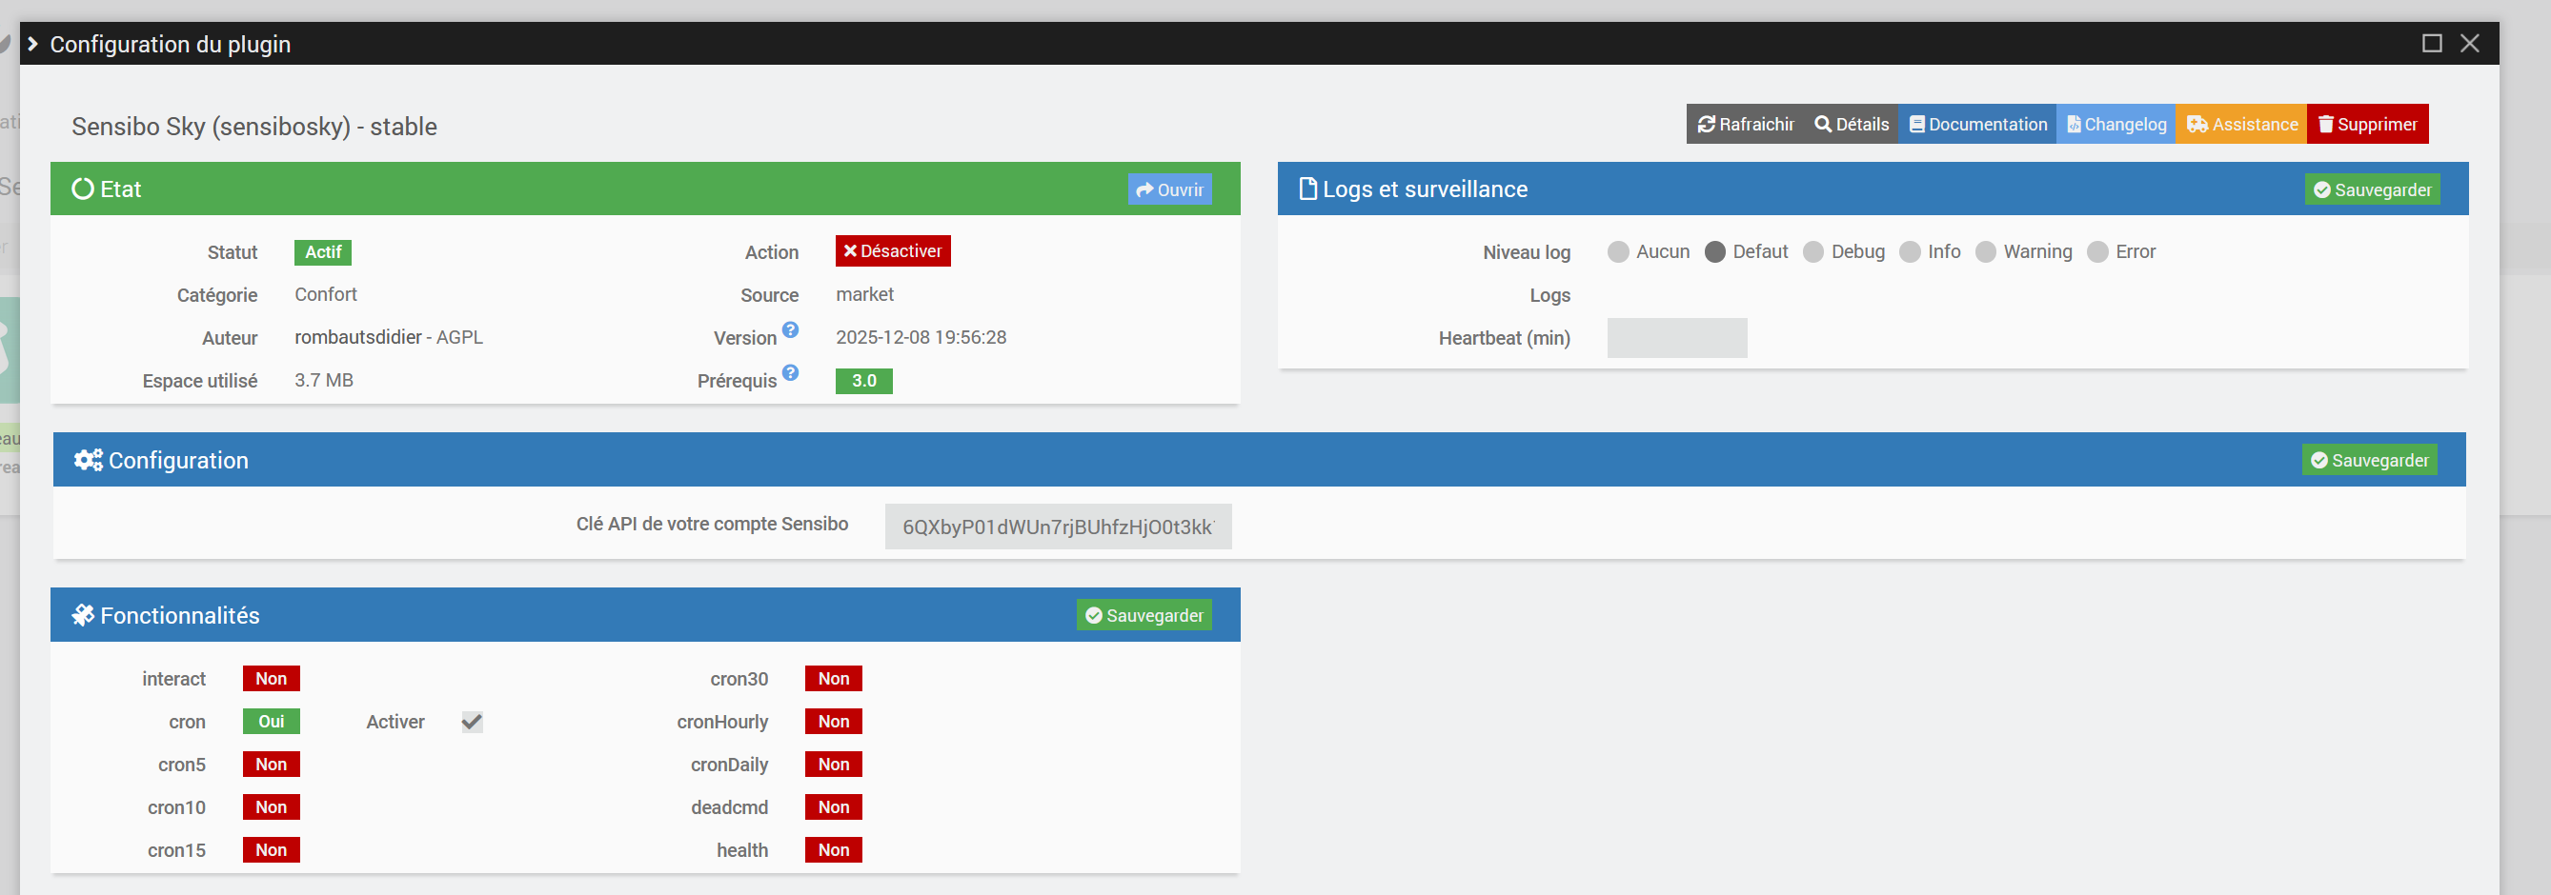2551x895 pixels.
Task: Click the Sensibo API key field
Action: click(1058, 527)
